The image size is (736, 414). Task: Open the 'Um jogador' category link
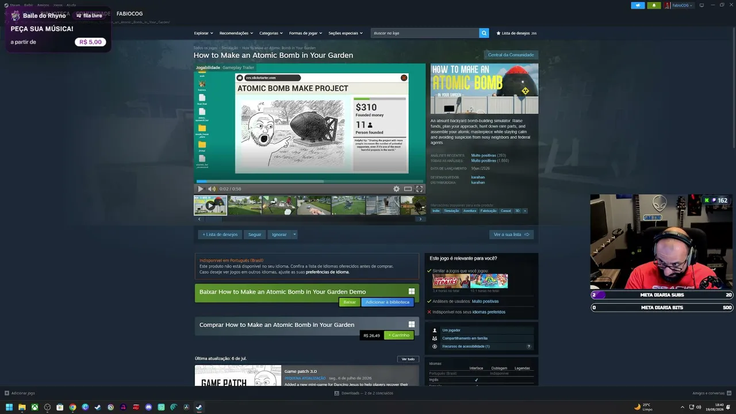(x=451, y=330)
